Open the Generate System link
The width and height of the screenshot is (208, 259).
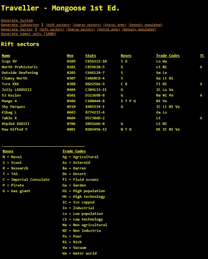[17, 20]
